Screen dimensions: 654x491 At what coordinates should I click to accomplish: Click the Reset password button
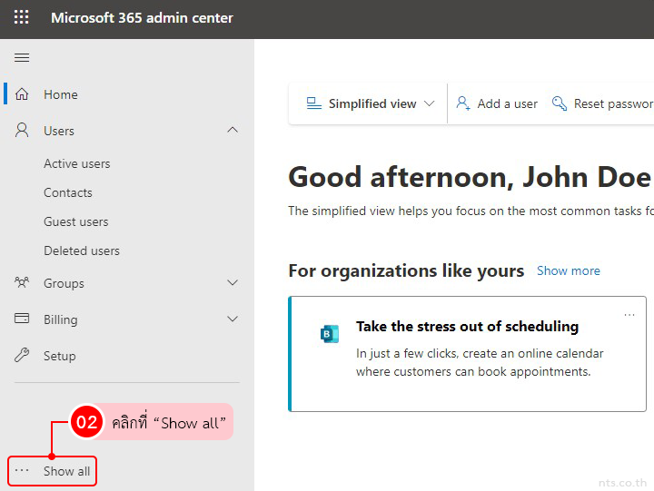pyautogui.click(x=601, y=103)
